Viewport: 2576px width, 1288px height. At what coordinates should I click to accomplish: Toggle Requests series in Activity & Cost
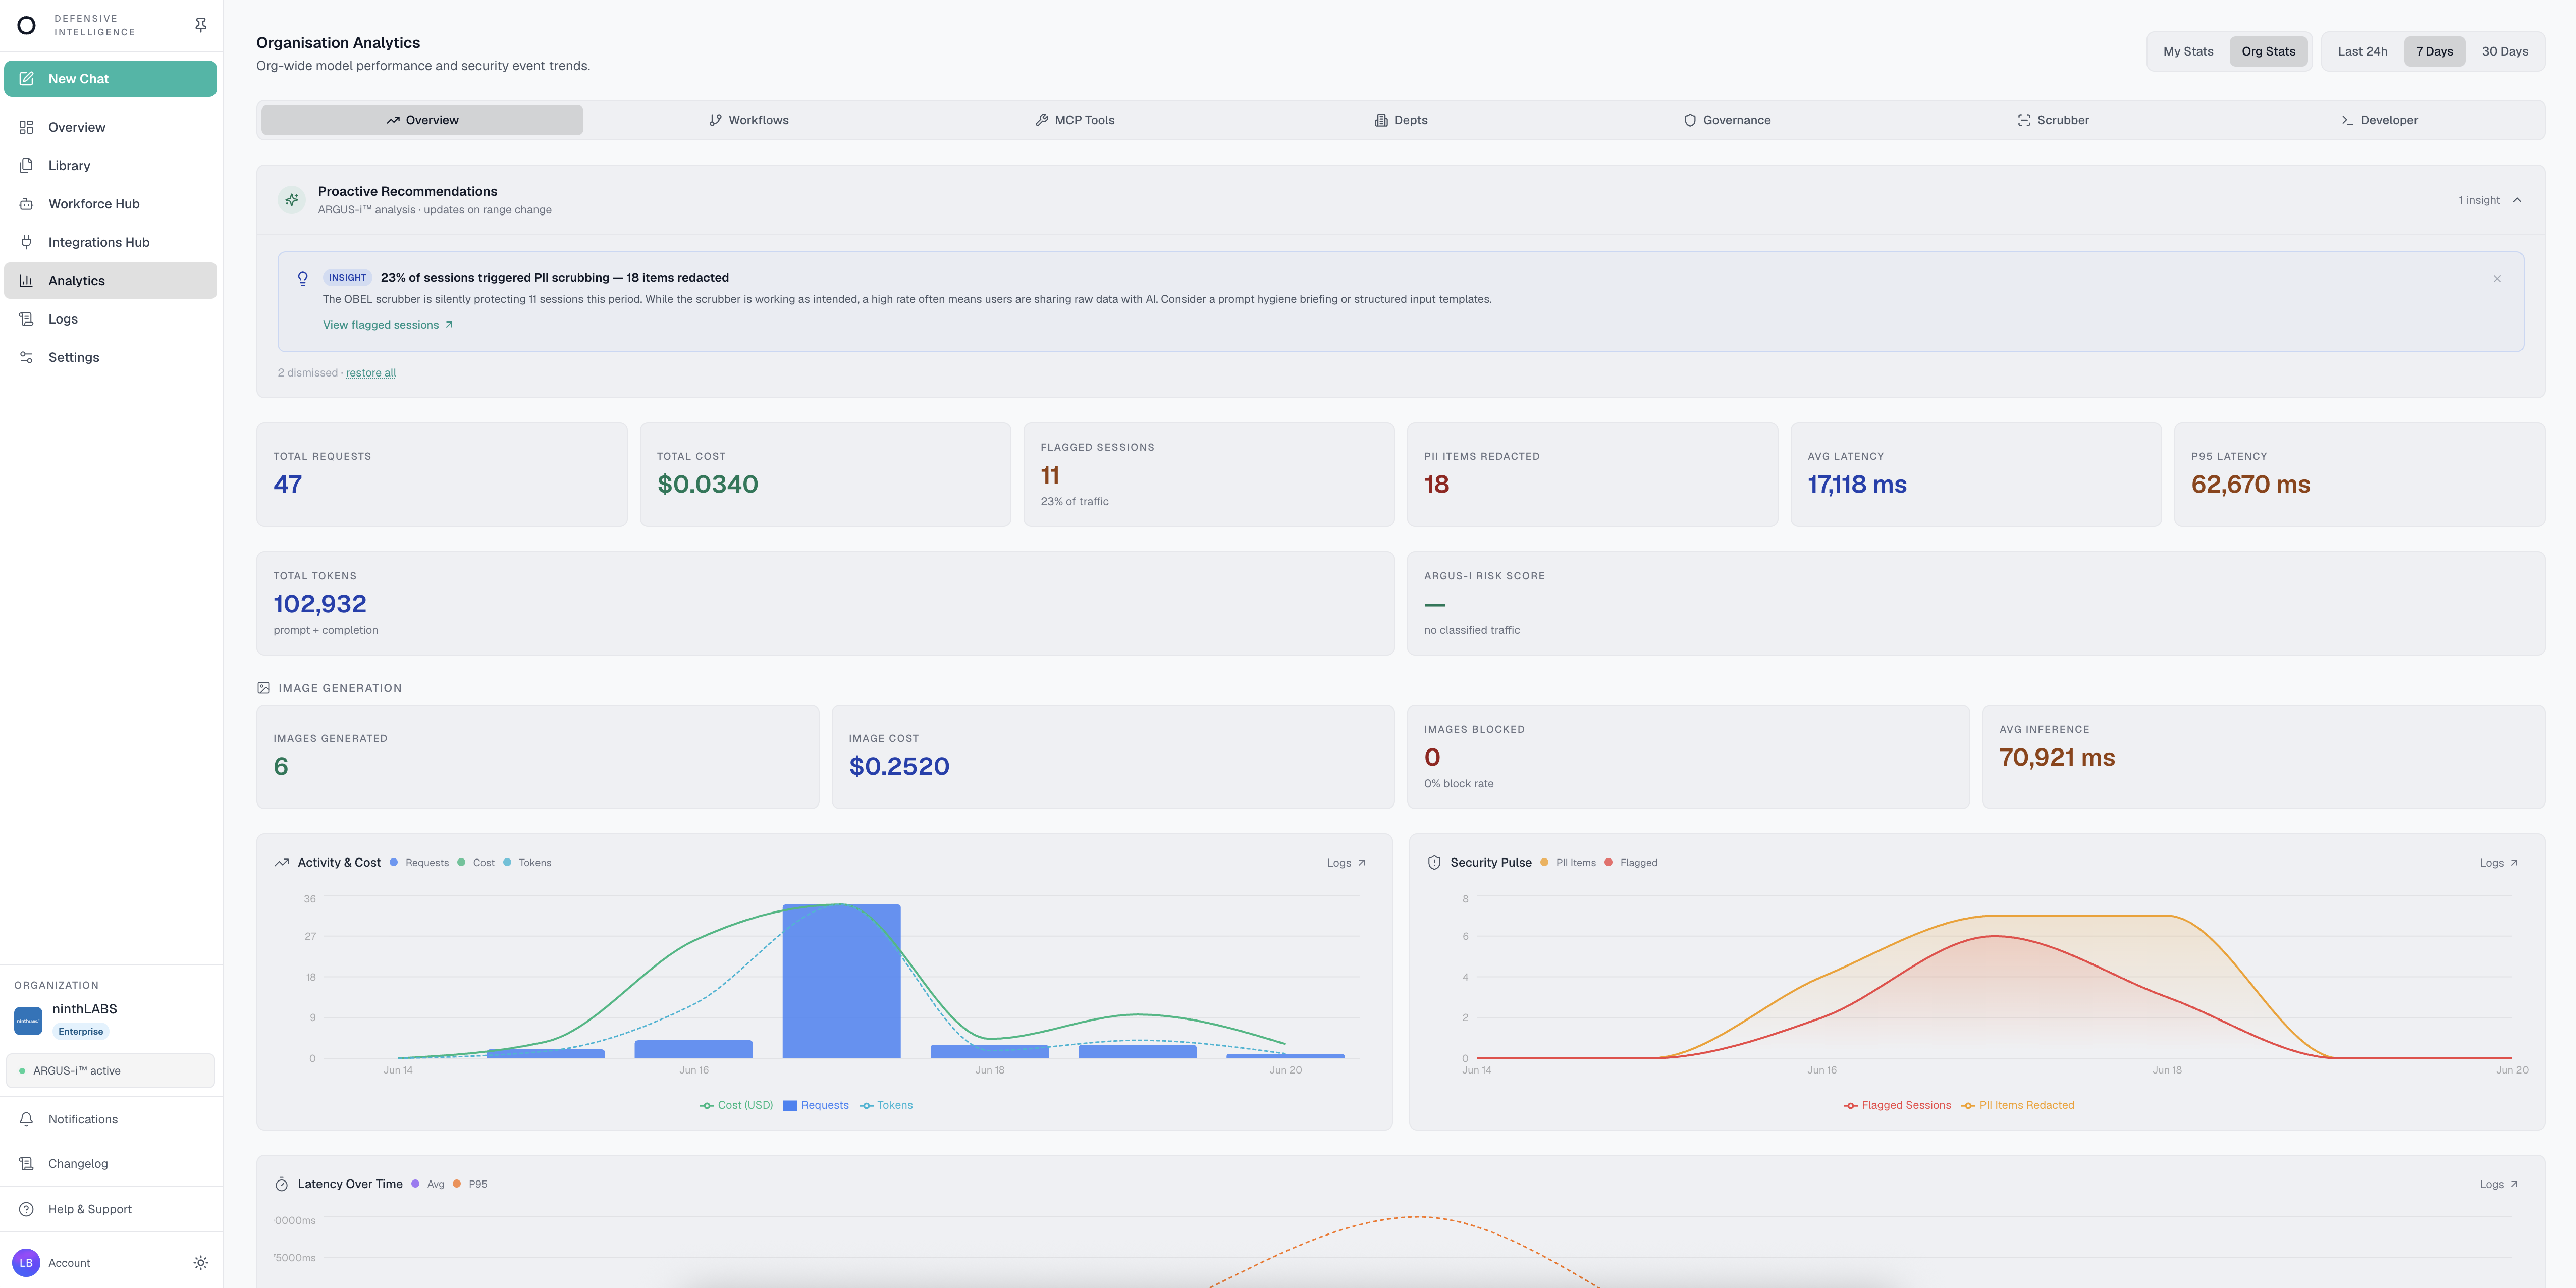coord(816,1105)
